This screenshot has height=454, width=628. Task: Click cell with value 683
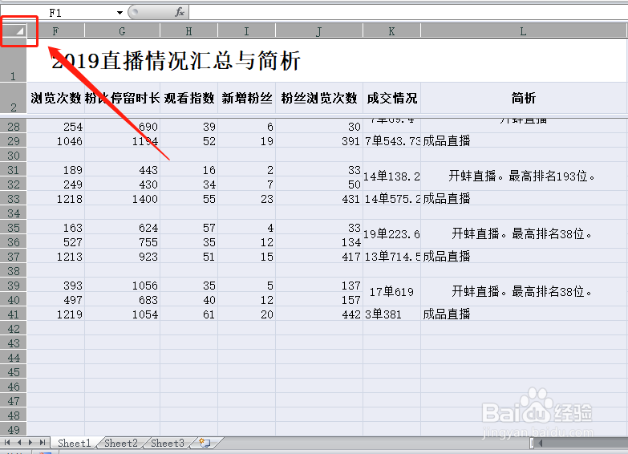[122, 300]
